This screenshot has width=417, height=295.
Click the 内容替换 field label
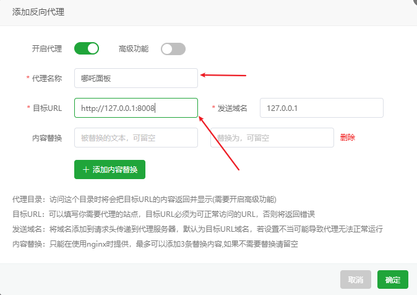pyautogui.click(x=47, y=138)
